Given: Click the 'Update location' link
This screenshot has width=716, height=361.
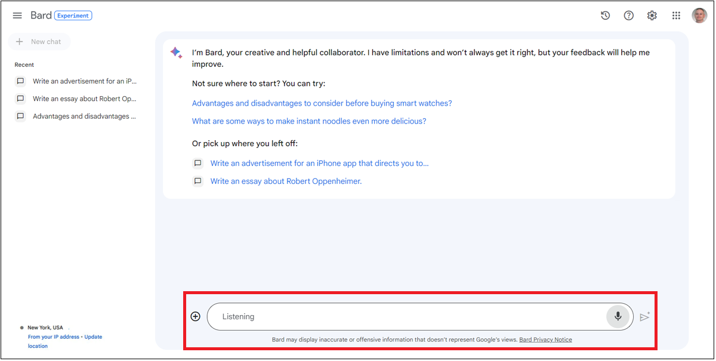Looking at the screenshot, I should click(93, 337).
